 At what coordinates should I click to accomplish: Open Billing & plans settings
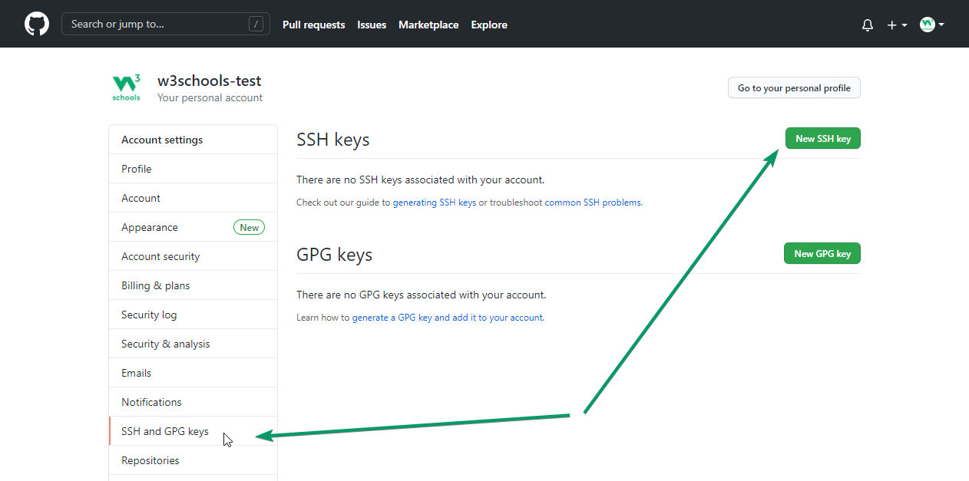pyautogui.click(x=156, y=285)
